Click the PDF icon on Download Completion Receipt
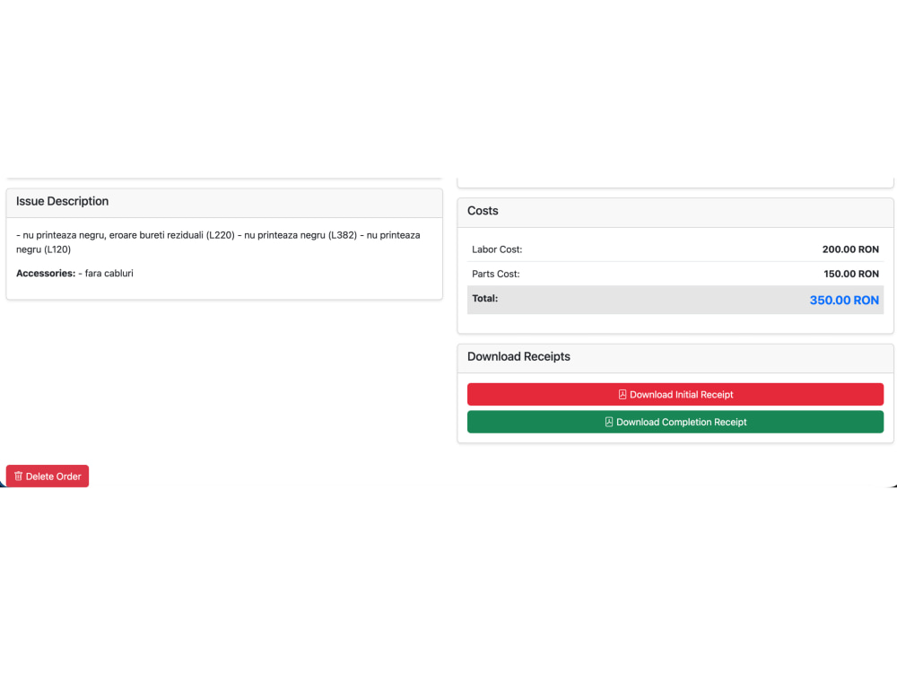The width and height of the screenshot is (897, 673). [x=609, y=422]
